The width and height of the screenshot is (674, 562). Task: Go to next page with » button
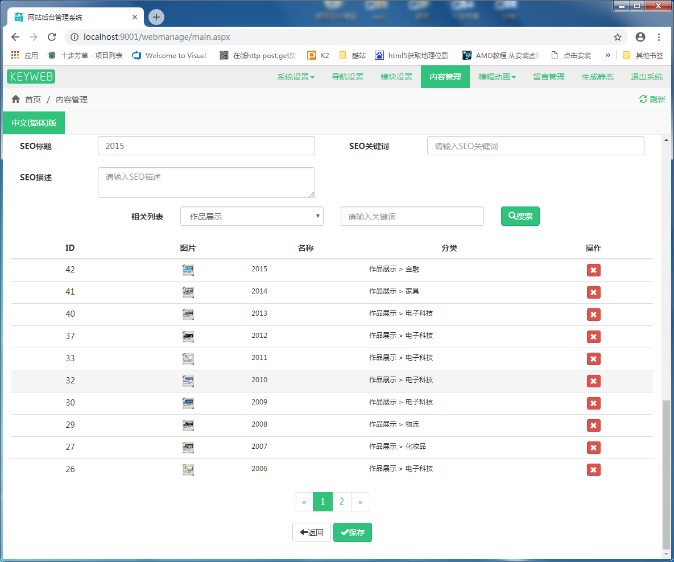pyautogui.click(x=360, y=502)
